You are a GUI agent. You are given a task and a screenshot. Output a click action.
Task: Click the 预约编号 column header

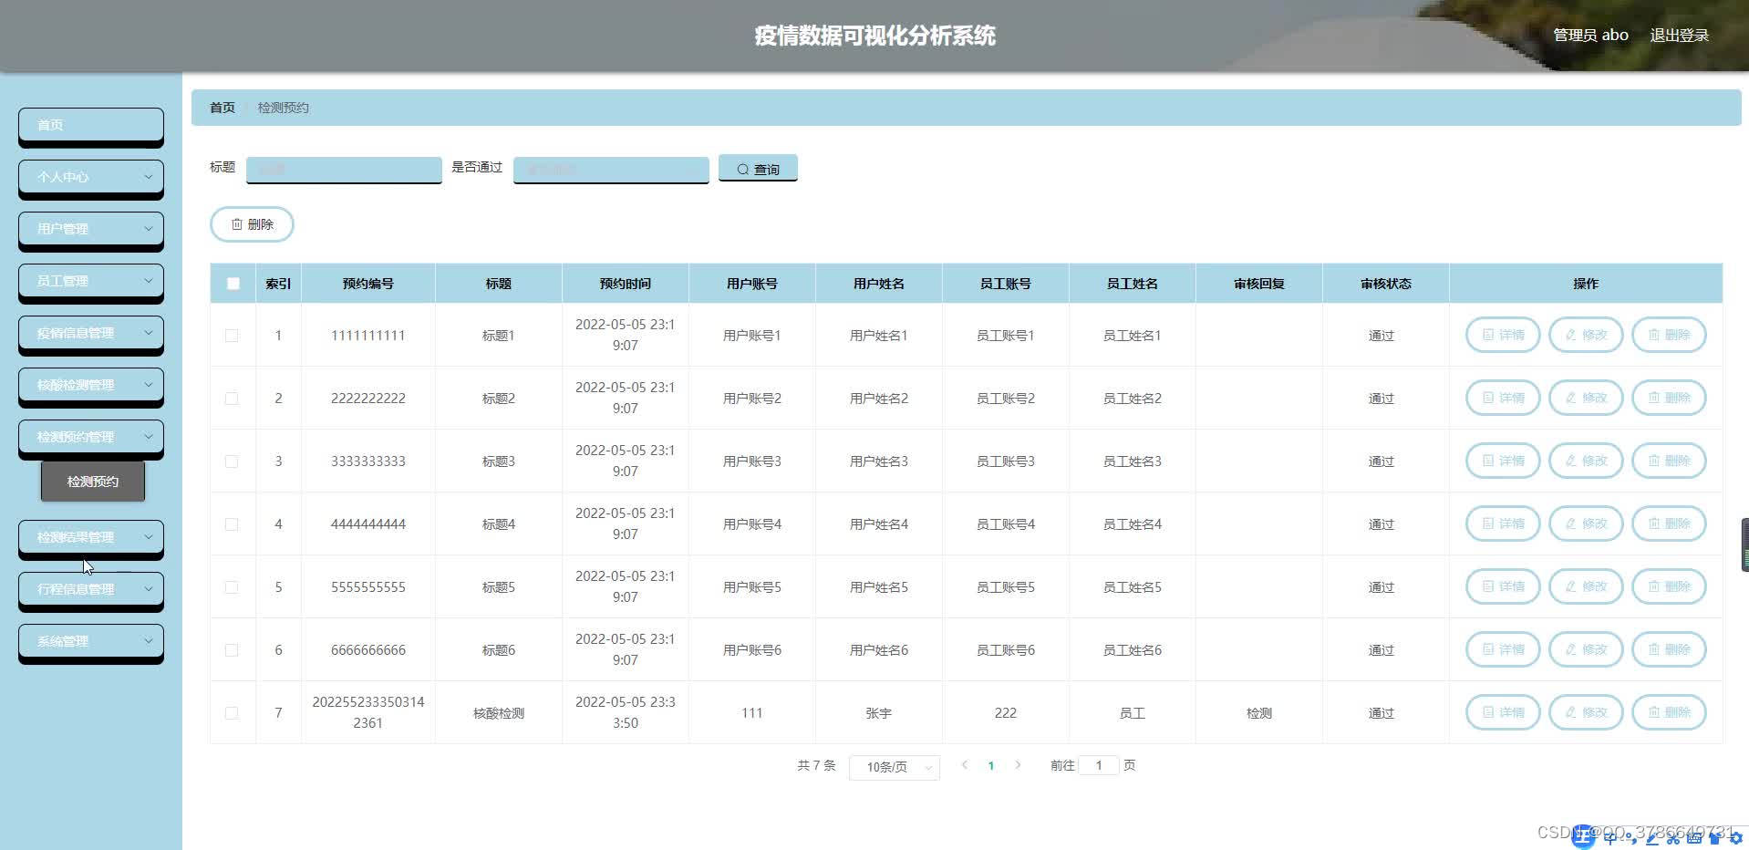tap(368, 284)
